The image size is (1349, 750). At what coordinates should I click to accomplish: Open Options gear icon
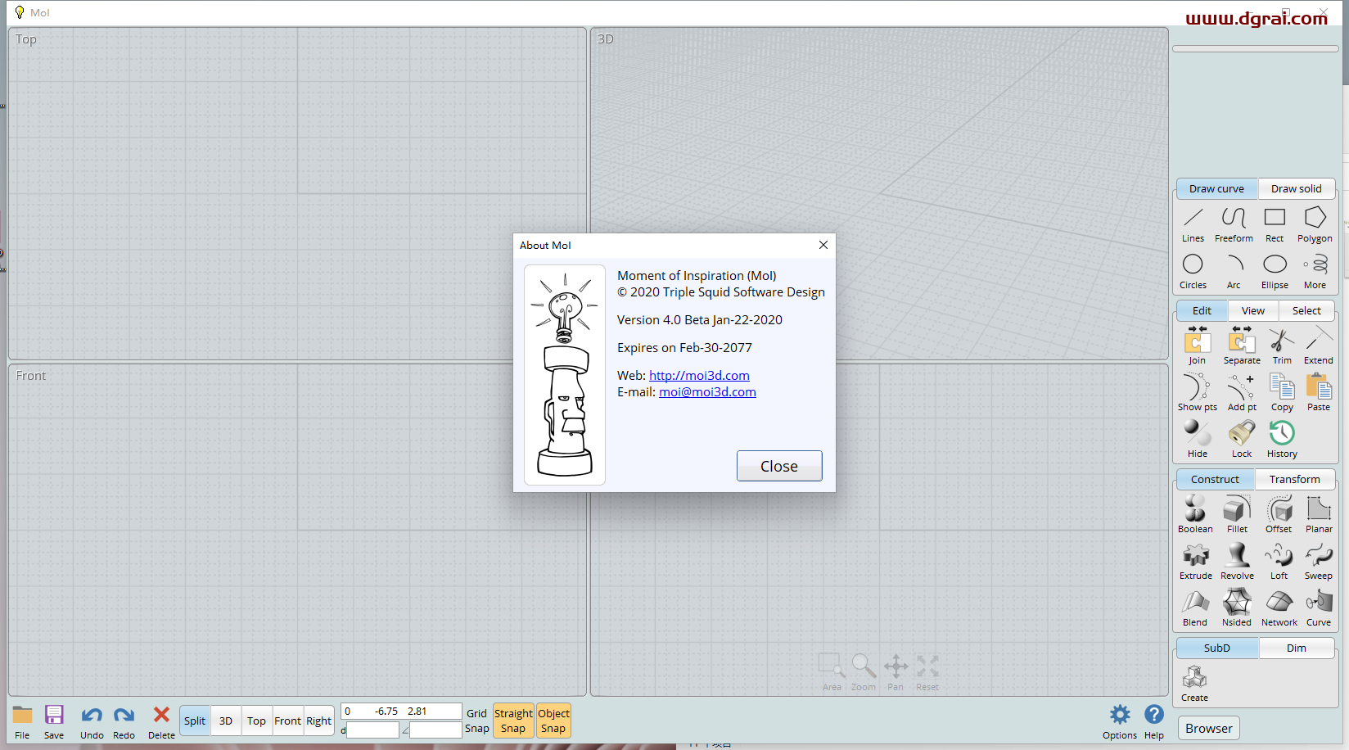(1120, 721)
